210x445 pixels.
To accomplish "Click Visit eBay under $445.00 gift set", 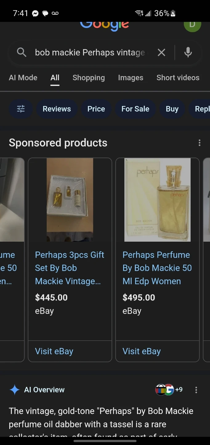I will click(54, 351).
